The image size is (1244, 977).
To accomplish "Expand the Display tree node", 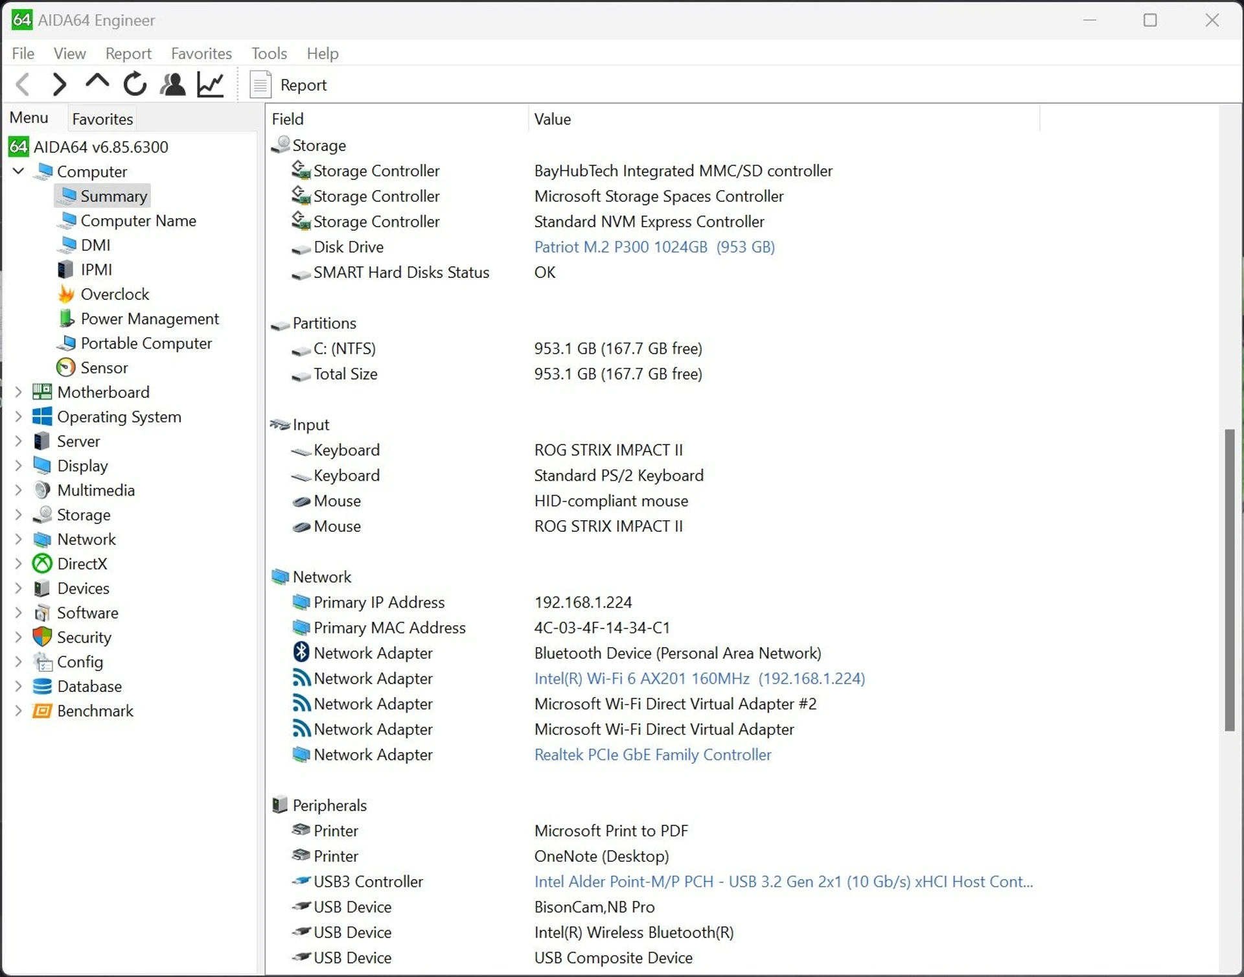I will click(18, 465).
